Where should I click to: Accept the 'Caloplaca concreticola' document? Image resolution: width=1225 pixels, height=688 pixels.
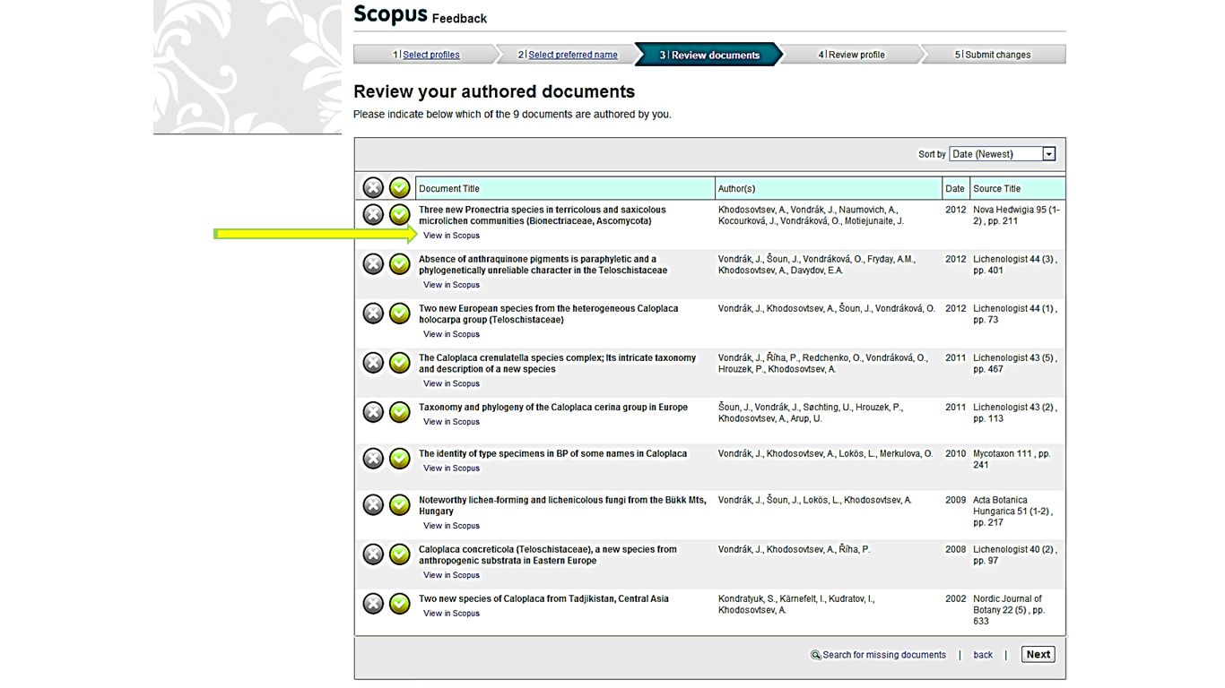[x=400, y=555]
